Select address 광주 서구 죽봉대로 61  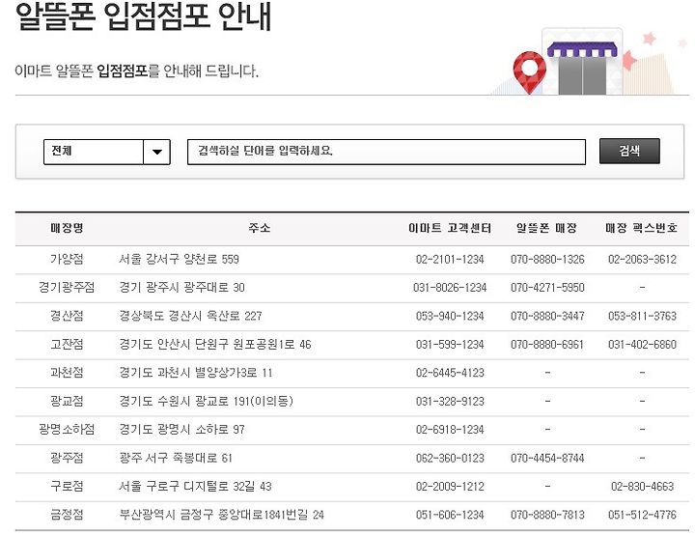[x=176, y=458]
